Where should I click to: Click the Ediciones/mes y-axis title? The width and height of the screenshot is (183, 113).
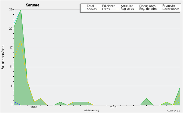[x=3, y=58]
